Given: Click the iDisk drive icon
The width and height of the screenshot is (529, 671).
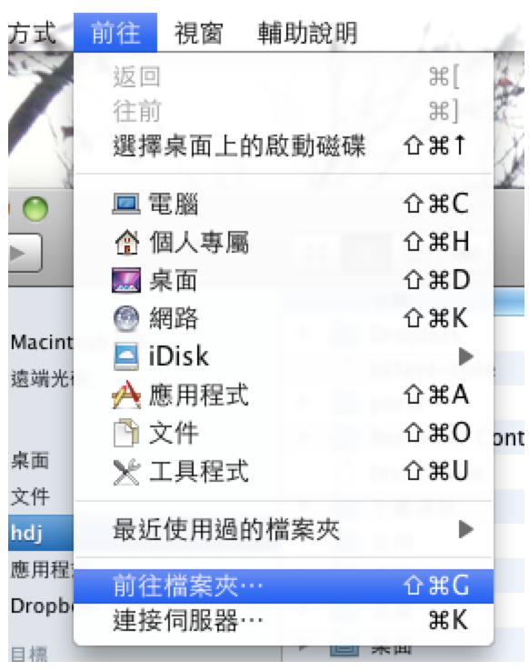Looking at the screenshot, I should pyautogui.click(x=126, y=356).
